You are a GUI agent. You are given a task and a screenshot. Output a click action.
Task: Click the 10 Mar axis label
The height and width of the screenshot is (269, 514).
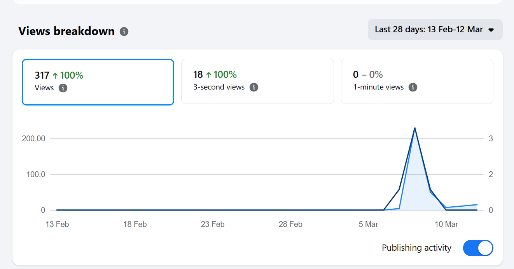(x=446, y=224)
